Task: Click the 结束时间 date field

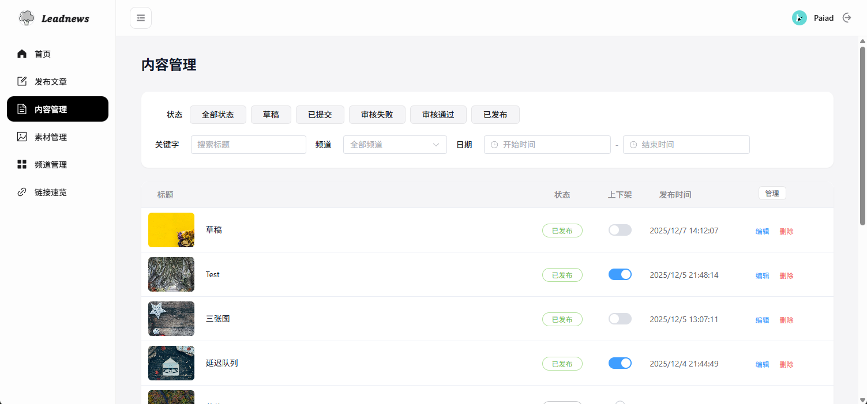Action: point(686,145)
